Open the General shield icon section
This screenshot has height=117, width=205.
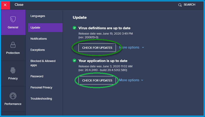[13, 22]
